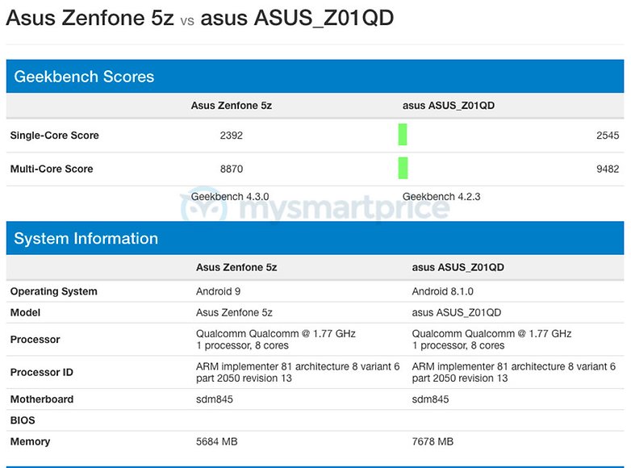Click the Android 8.1.0 value

pos(443,291)
